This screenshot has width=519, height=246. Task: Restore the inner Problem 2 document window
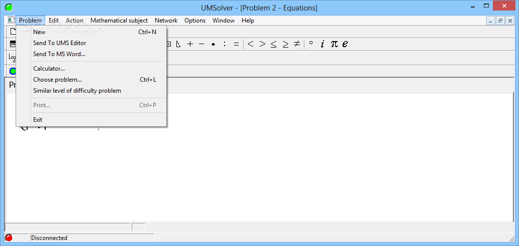pyautogui.click(x=500, y=21)
